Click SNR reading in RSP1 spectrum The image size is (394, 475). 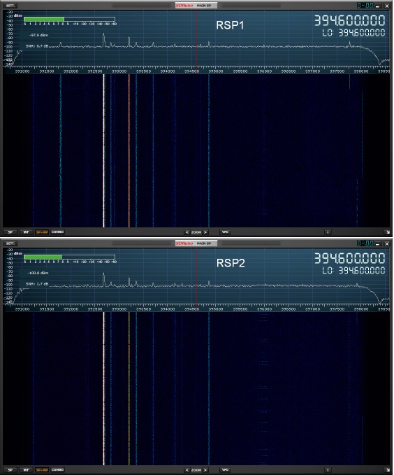(37, 46)
